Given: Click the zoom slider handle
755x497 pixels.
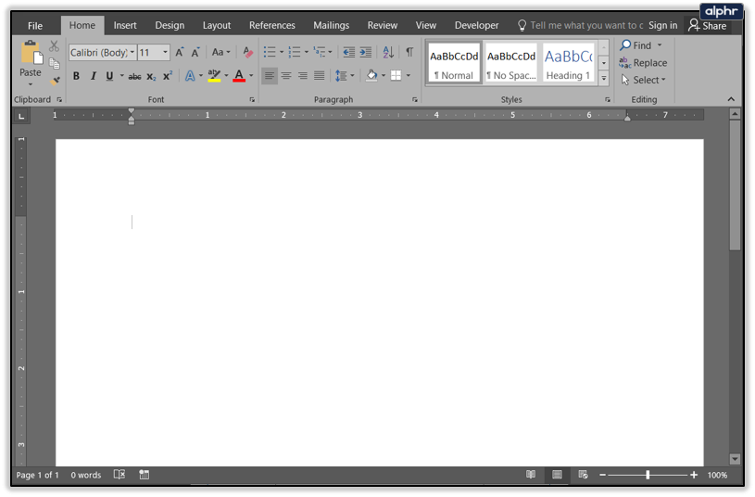Looking at the screenshot, I should [648, 475].
